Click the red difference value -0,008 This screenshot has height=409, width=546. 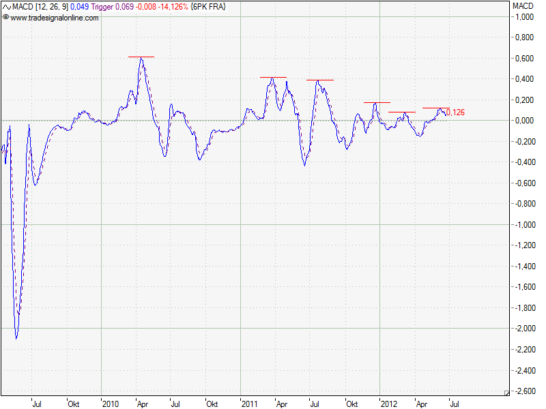146,7
